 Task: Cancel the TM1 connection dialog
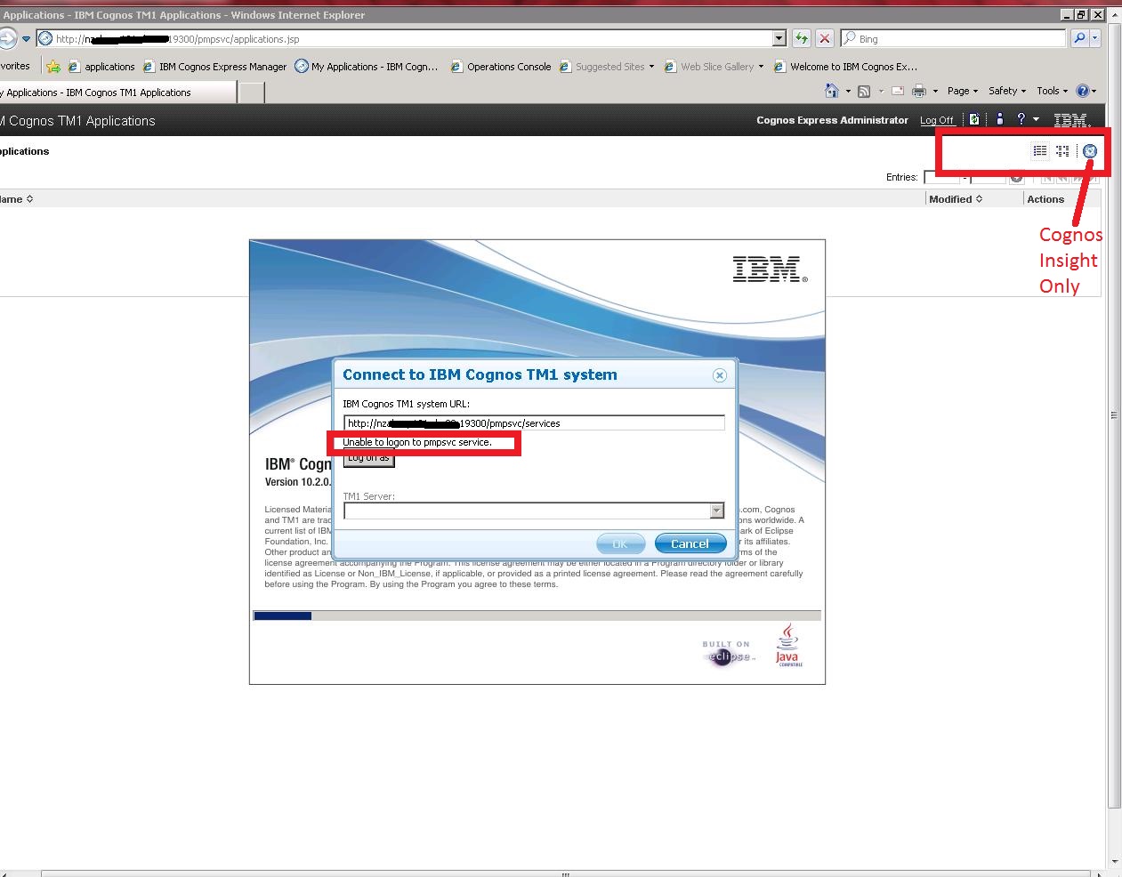click(x=690, y=543)
